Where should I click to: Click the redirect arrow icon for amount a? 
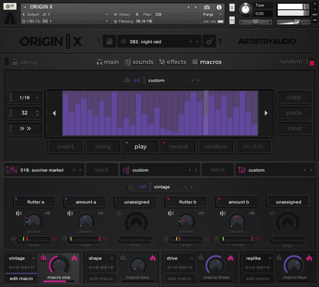pyautogui.click(x=101, y=213)
